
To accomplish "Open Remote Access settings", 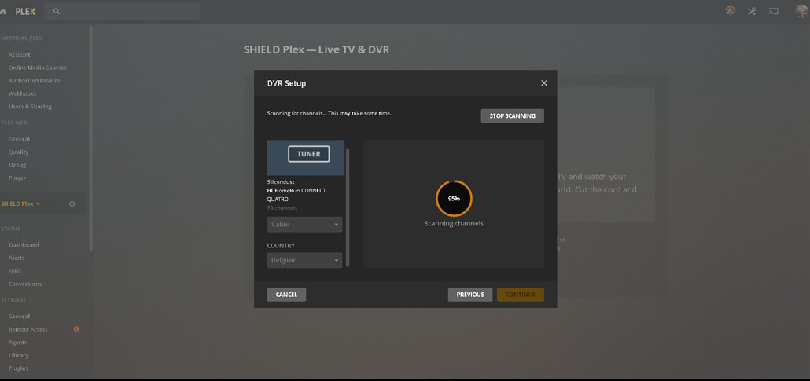I will [28, 329].
